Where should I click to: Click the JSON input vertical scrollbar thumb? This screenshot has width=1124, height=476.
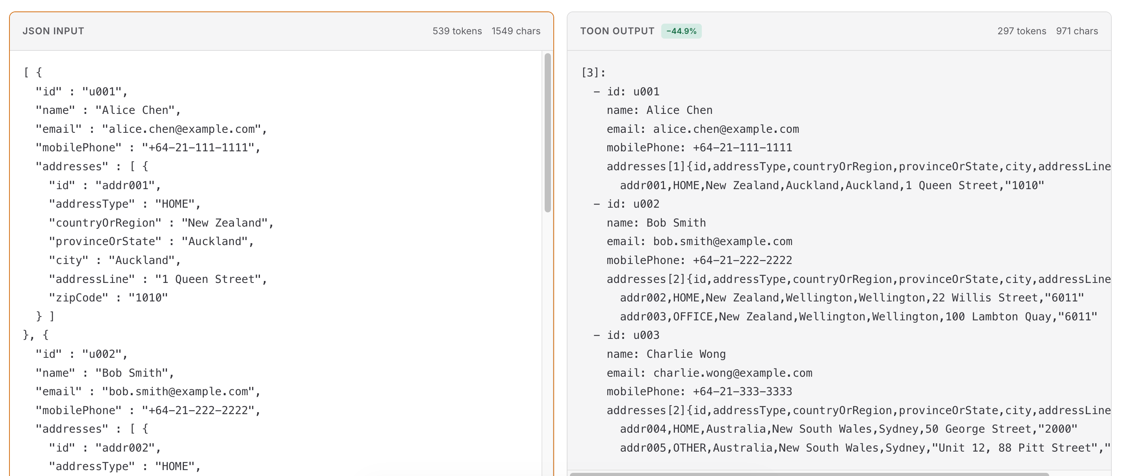[x=547, y=133]
